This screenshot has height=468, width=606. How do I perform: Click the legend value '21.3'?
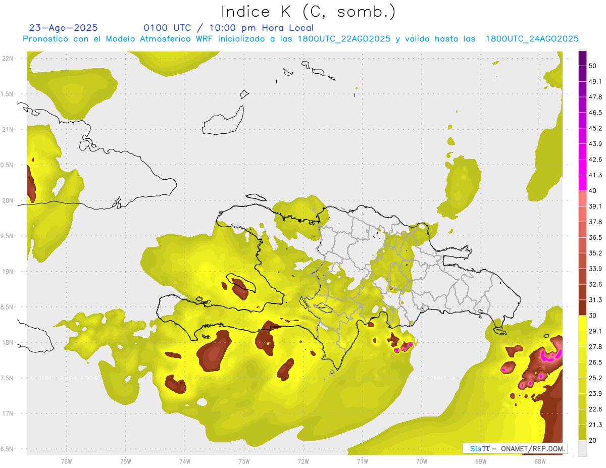[x=595, y=425]
